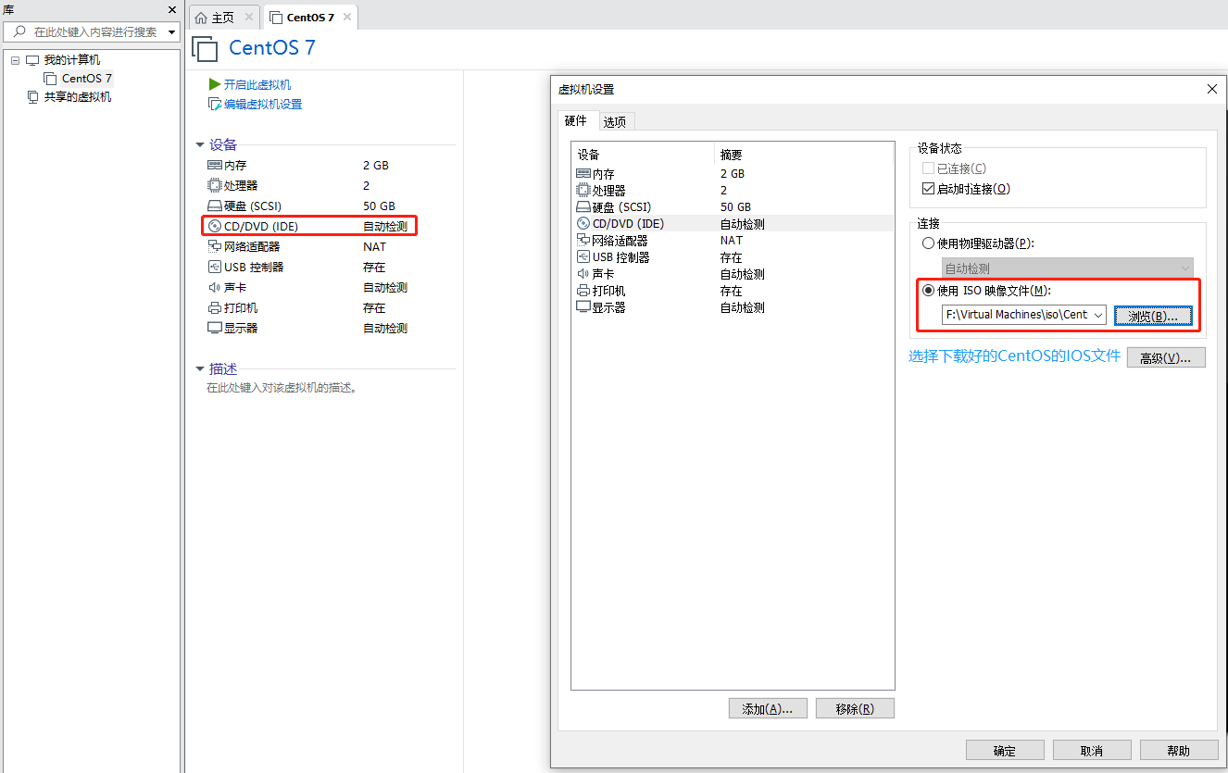
Task: Select 共享的虚拟机 in the library tree
Action: coord(78,97)
